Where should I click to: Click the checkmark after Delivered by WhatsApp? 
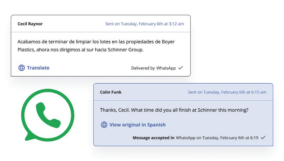tap(180, 68)
